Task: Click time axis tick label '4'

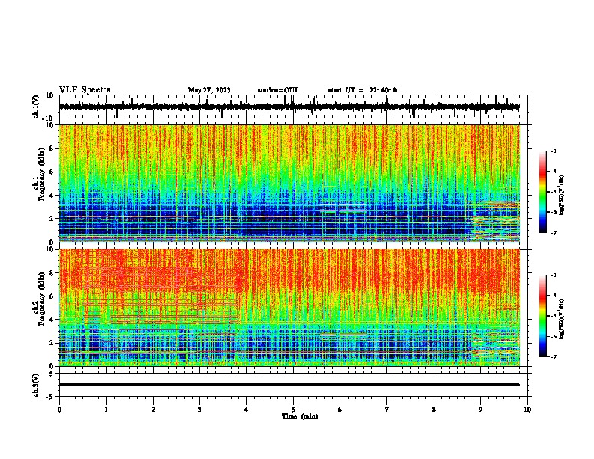Action: (x=247, y=409)
